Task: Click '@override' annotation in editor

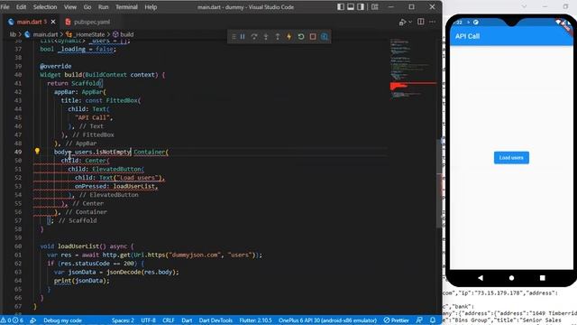Action: [56, 66]
